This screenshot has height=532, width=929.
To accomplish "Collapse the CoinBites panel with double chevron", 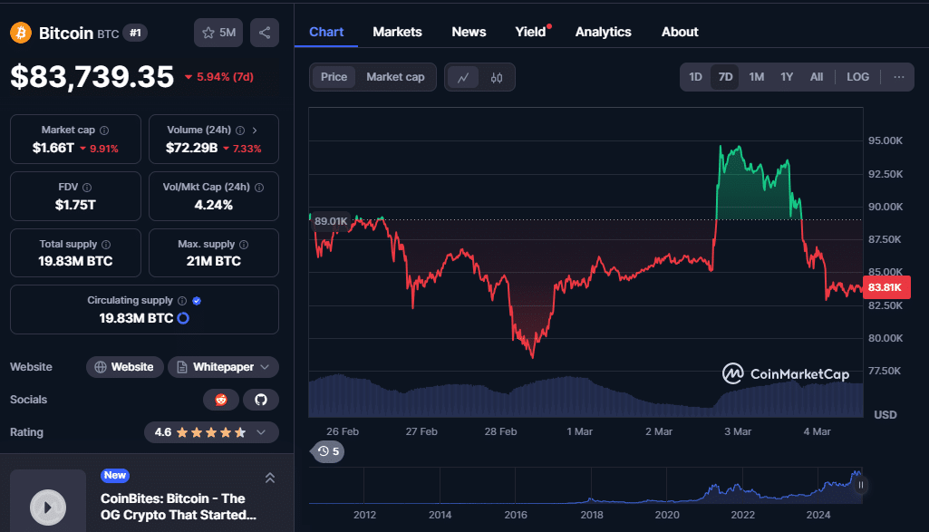I will (x=269, y=478).
